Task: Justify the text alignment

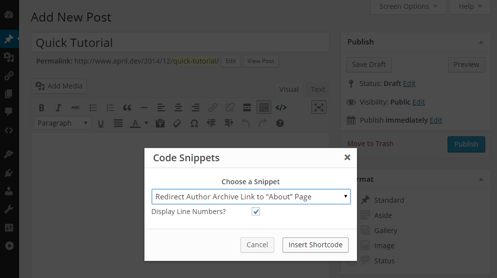Action: click(x=118, y=123)
